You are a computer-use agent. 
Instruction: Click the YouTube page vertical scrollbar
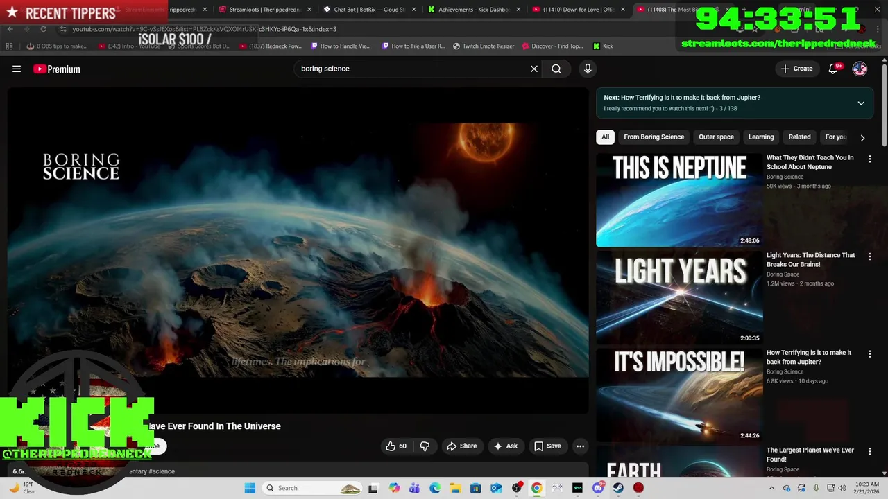click(x=884, y=104)
